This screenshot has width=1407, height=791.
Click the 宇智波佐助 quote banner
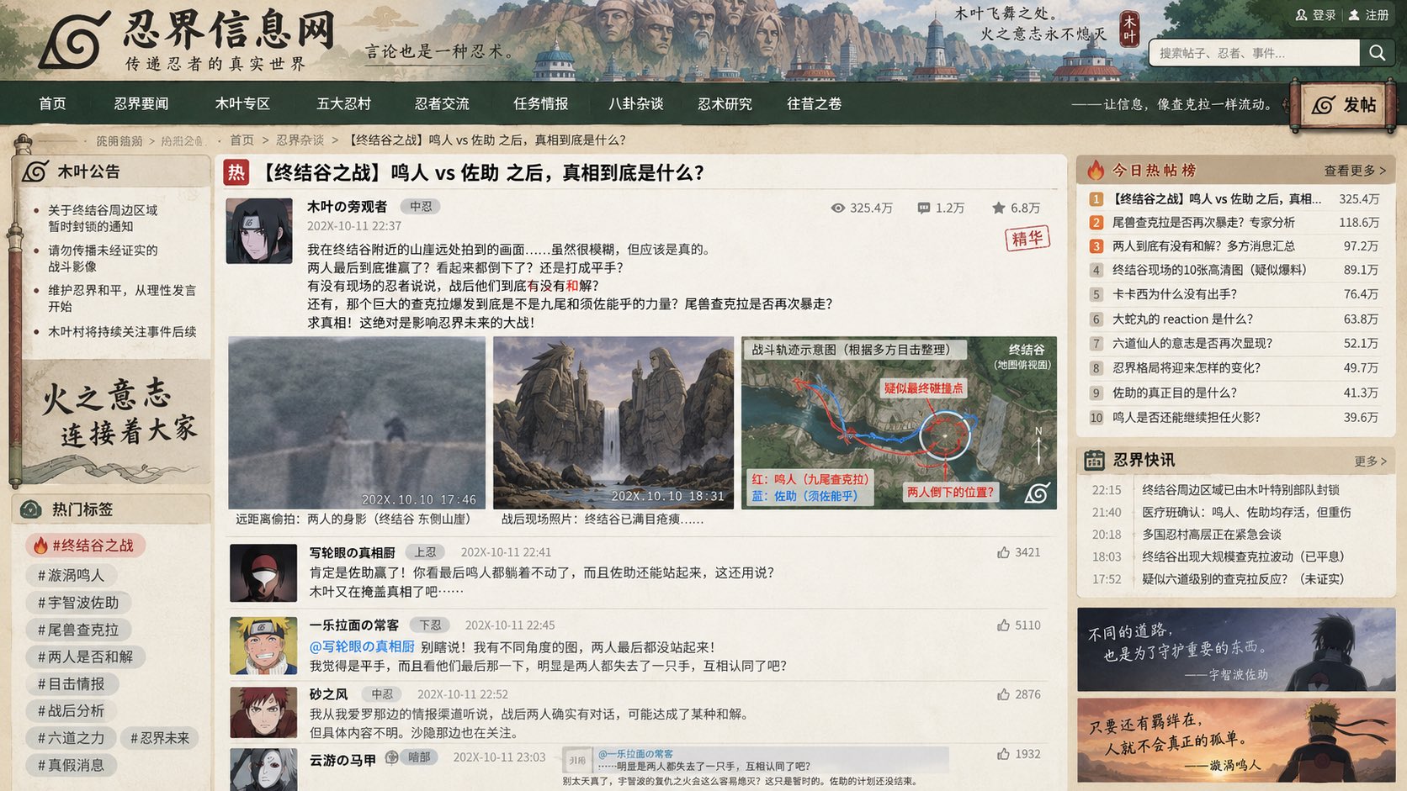pyautogui.click(x=1236, y=650)
